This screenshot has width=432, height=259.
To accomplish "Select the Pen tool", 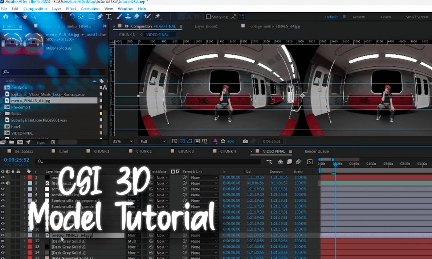I will (x=100, y=16).
